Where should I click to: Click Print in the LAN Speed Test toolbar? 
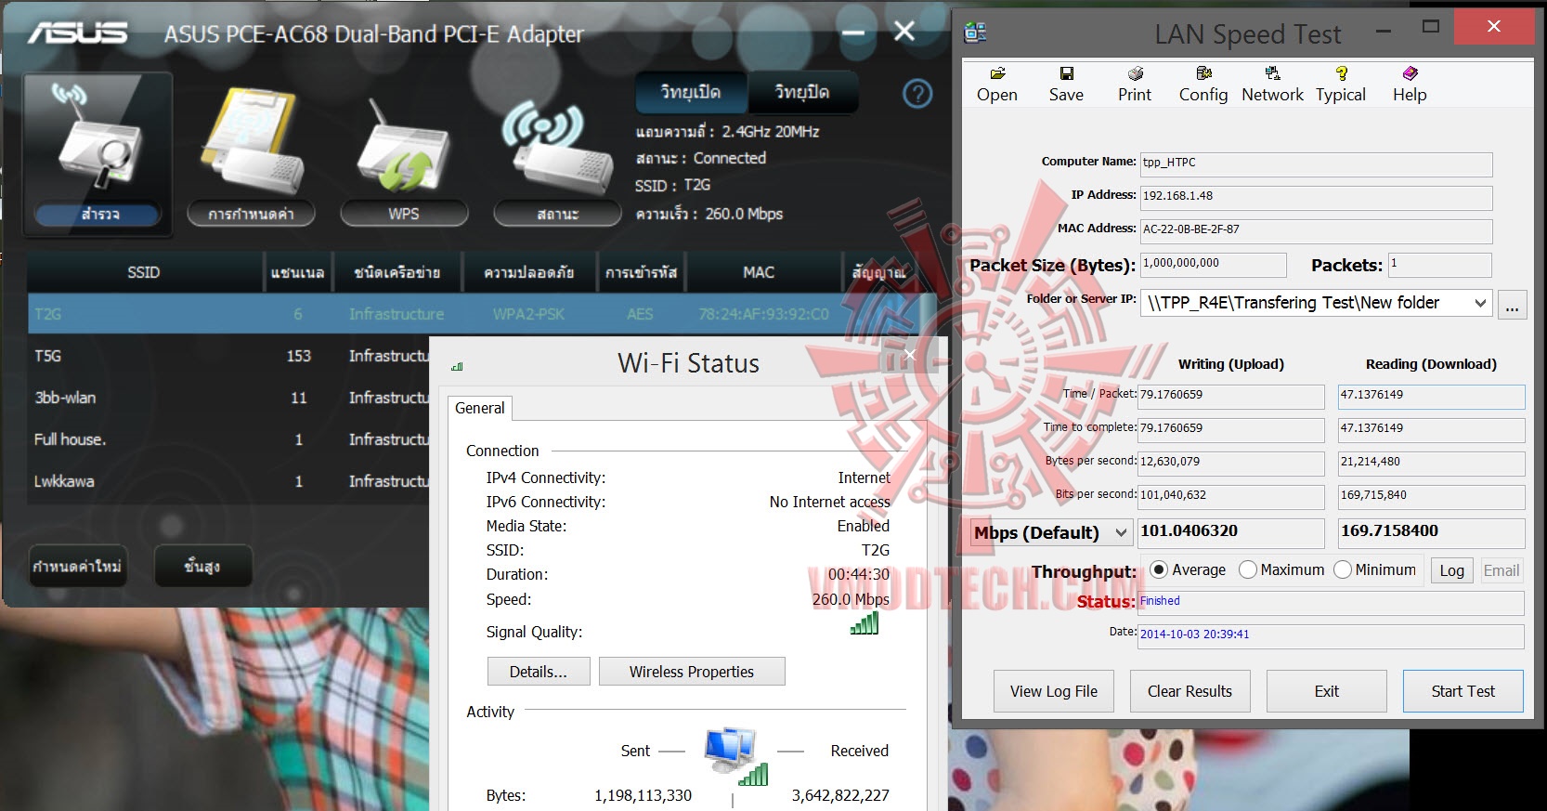point(1135,85)
